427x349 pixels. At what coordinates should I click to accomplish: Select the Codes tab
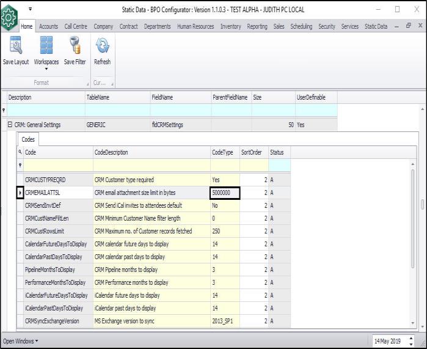pyautogui.click(x=28, y=139)
